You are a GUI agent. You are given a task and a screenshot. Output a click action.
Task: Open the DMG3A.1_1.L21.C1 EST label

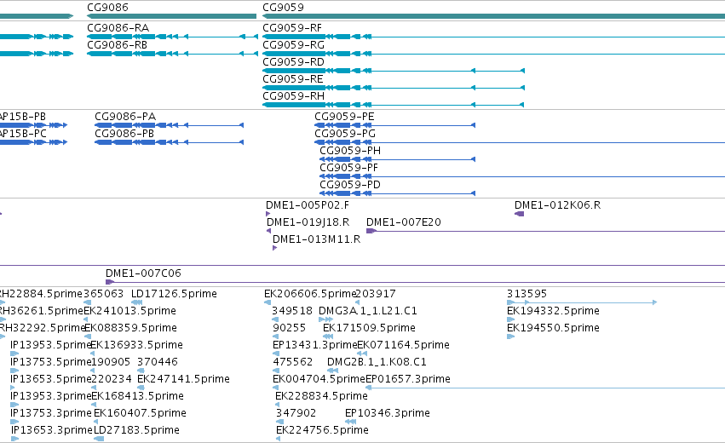[368, 311]
